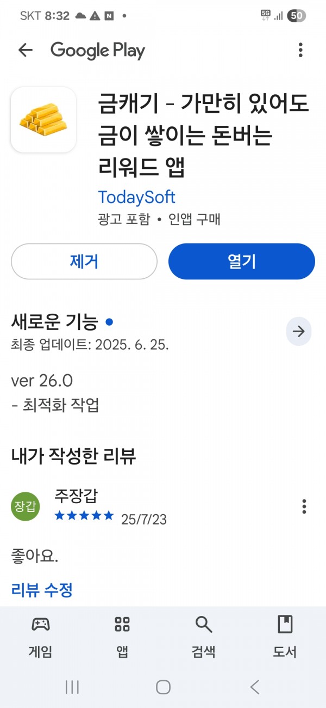This screenshot has width=326, height=708.
Task: Switch to the 게임 games tab
Action: click(41, 636)
